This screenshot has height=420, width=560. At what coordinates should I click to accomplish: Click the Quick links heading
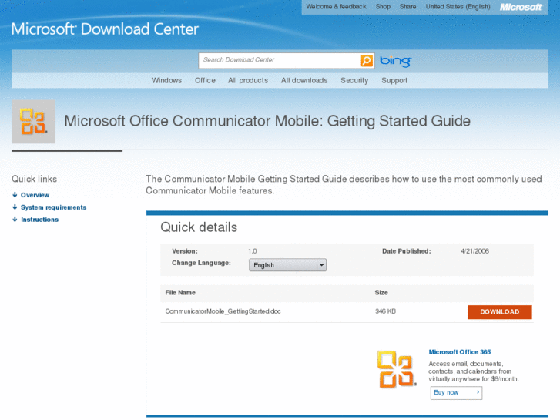35,179
